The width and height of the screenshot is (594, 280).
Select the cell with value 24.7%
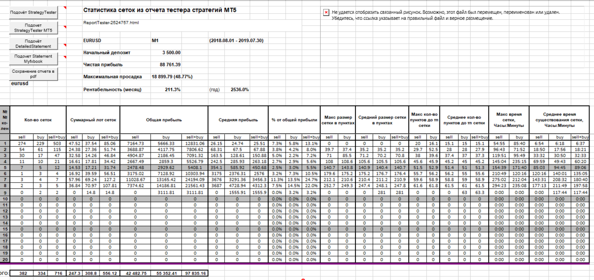click(311, 179)
